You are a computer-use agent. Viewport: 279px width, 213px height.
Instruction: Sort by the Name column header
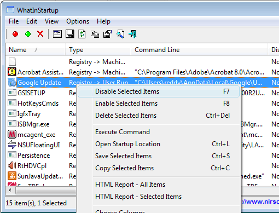(36, 50)
